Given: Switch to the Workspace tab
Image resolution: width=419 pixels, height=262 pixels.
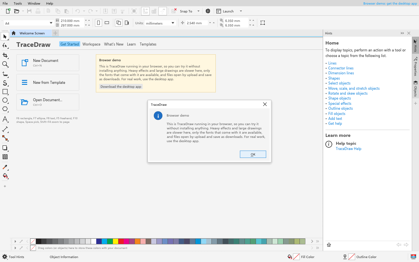Looking at the screenshot, I should [x=91, y=44].
